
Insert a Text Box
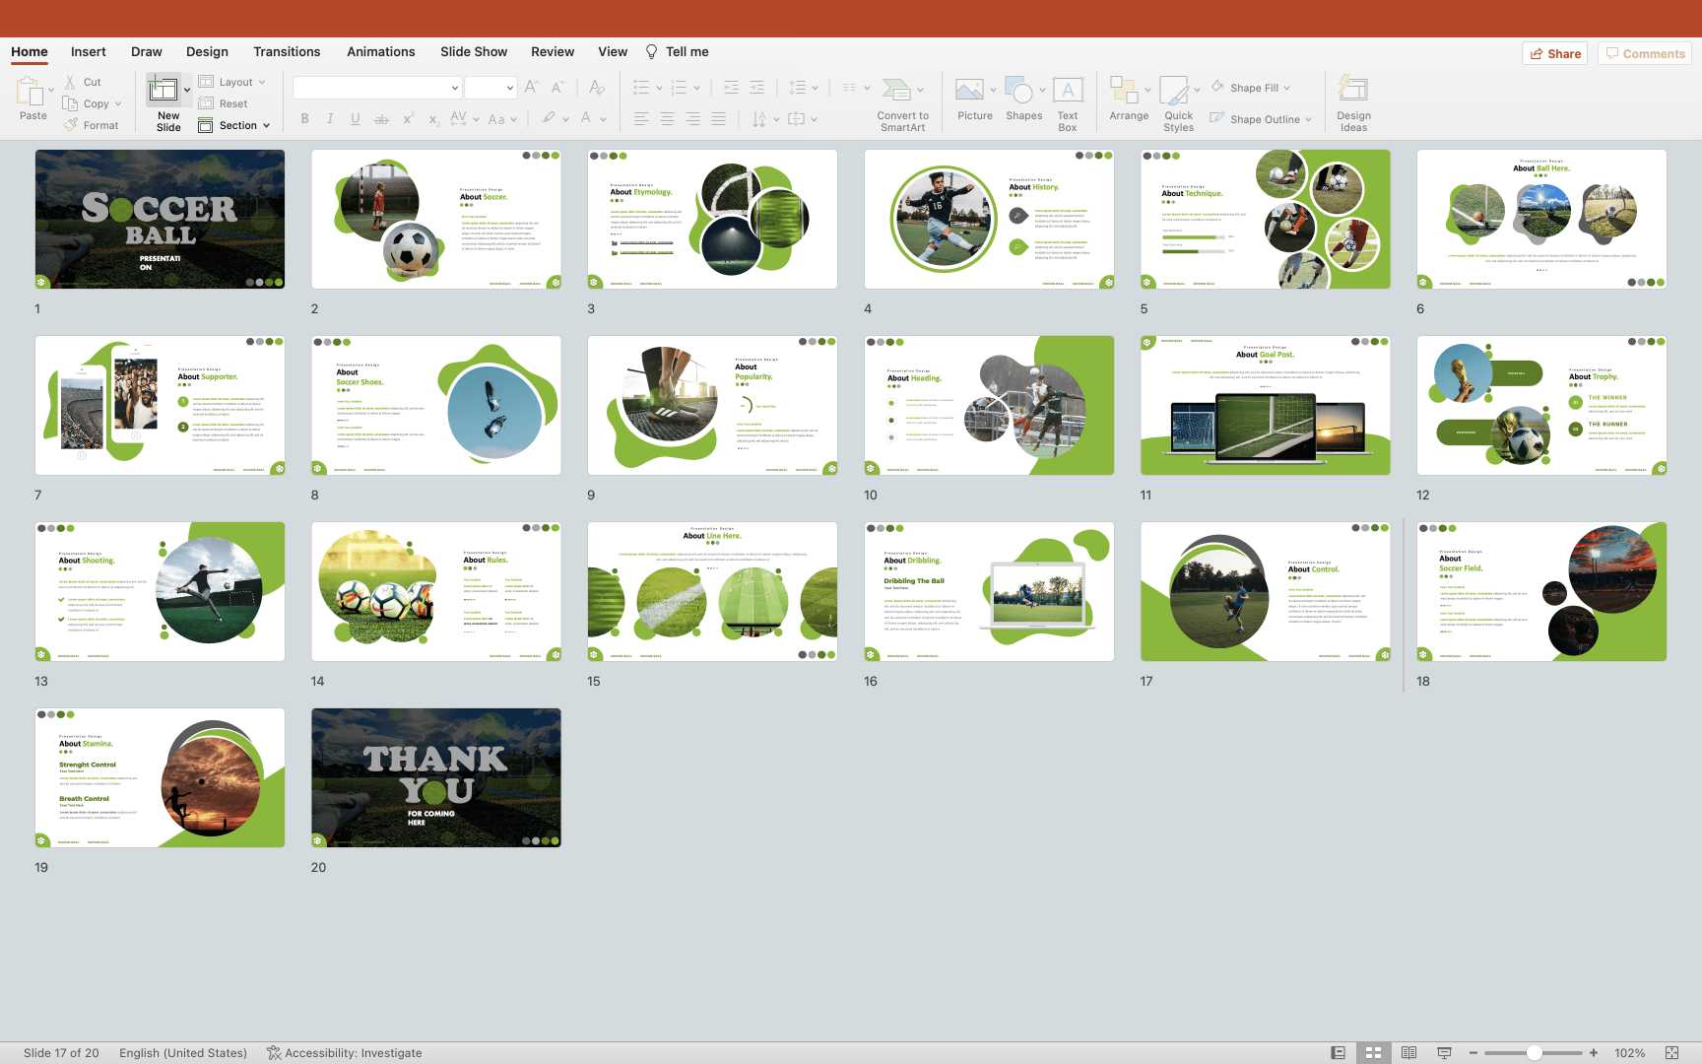1068,92
